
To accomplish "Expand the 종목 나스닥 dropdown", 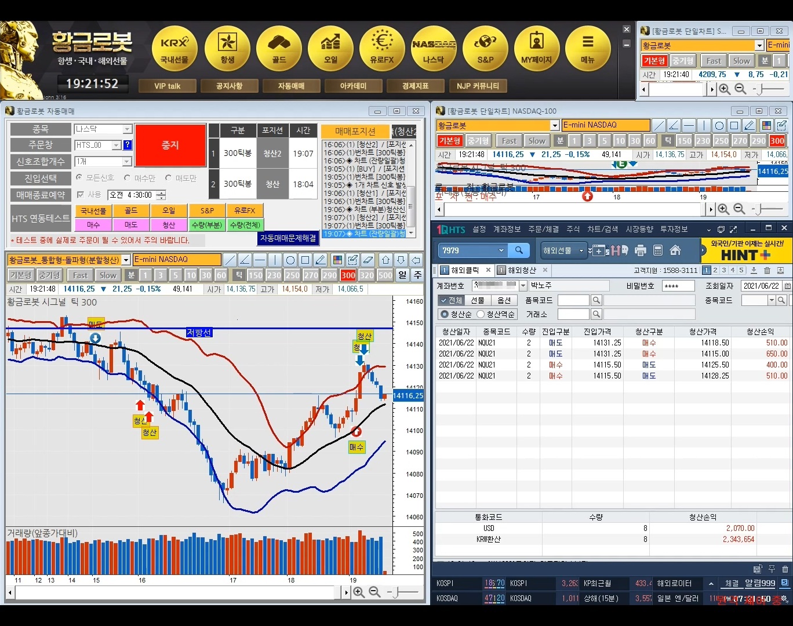I will [128, 129].
